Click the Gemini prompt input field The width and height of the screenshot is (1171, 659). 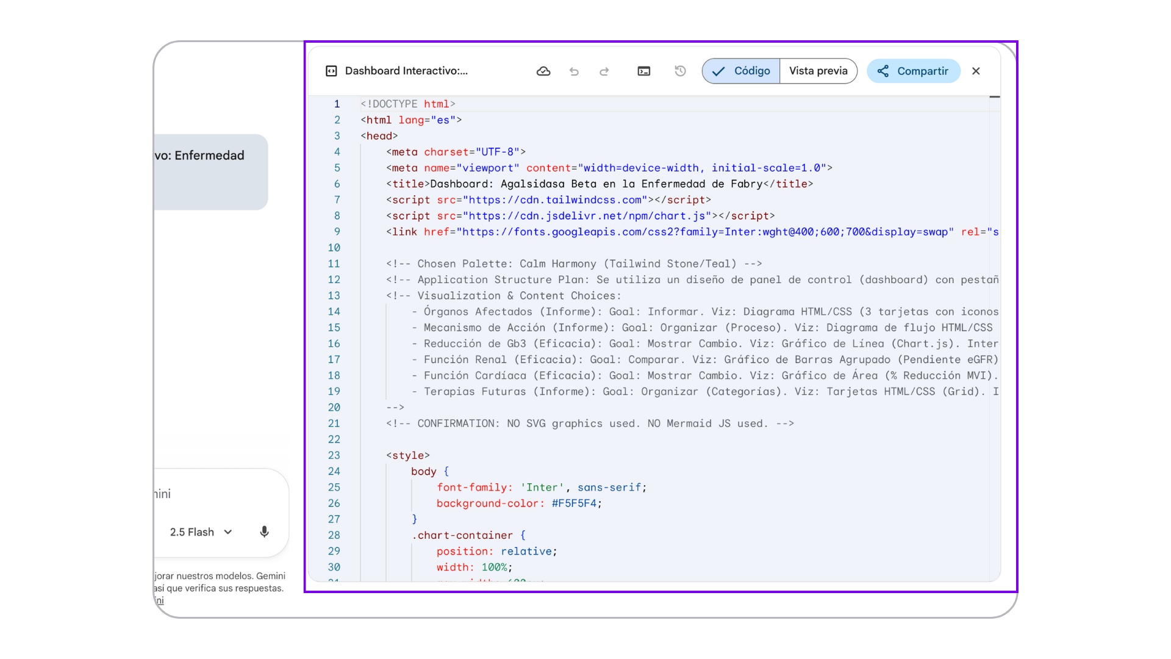click(213, 494)
